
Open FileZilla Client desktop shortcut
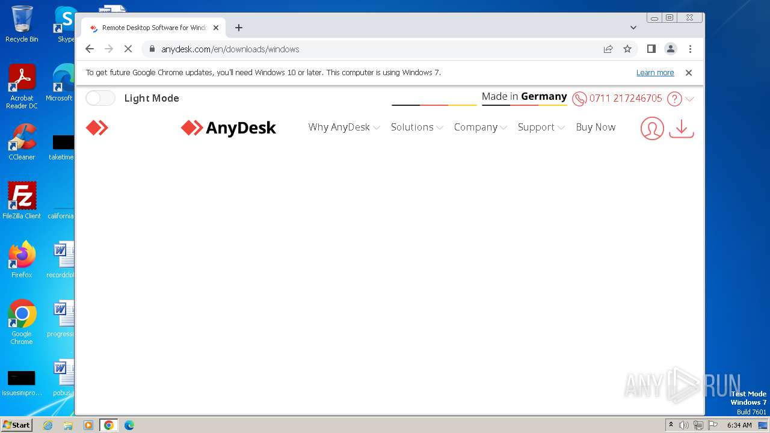click(x=22, y=201)
